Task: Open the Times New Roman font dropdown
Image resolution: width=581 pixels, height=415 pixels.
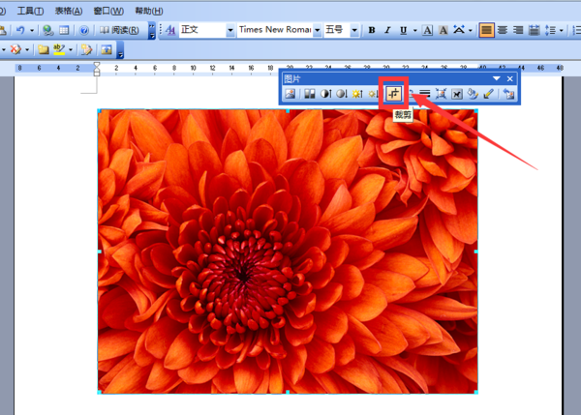Action: pos(317,30)
